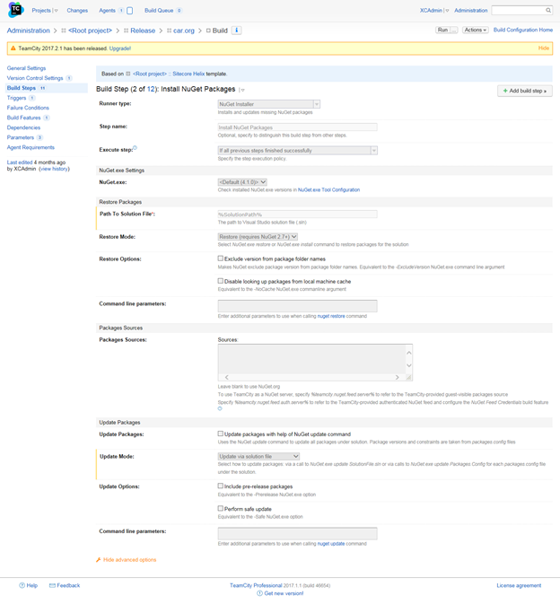Image resolution: width=560 pixels, height=613 pixels.
Task: Click the Feedback envelope icon
Action: pos(52,586)
